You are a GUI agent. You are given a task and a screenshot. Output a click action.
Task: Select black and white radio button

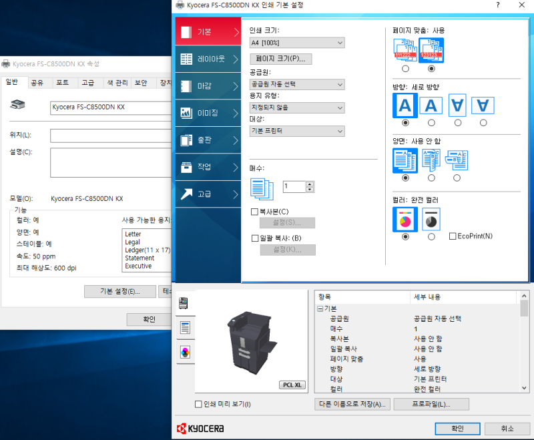(x=431, y=236)
